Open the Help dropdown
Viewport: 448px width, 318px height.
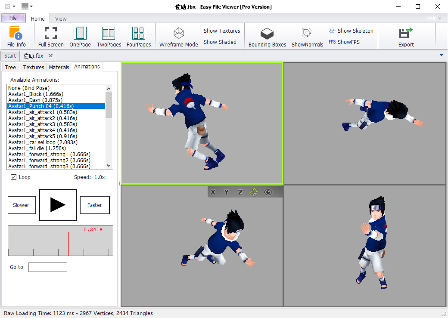point(433,18)
